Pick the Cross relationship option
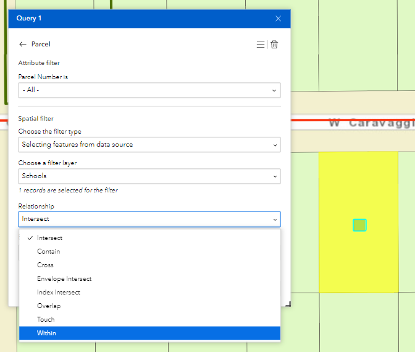Image resolution: width=415 pixels, height=352 pixels. pyautogui.click(x=150, y=265)
